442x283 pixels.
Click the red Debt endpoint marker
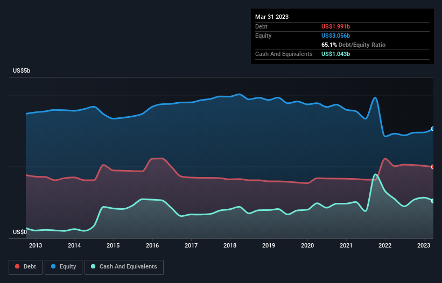coord(433,167)
